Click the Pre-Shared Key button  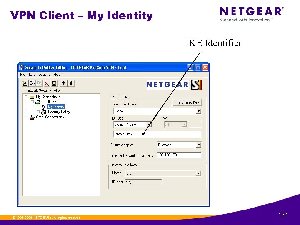[187, 102]
